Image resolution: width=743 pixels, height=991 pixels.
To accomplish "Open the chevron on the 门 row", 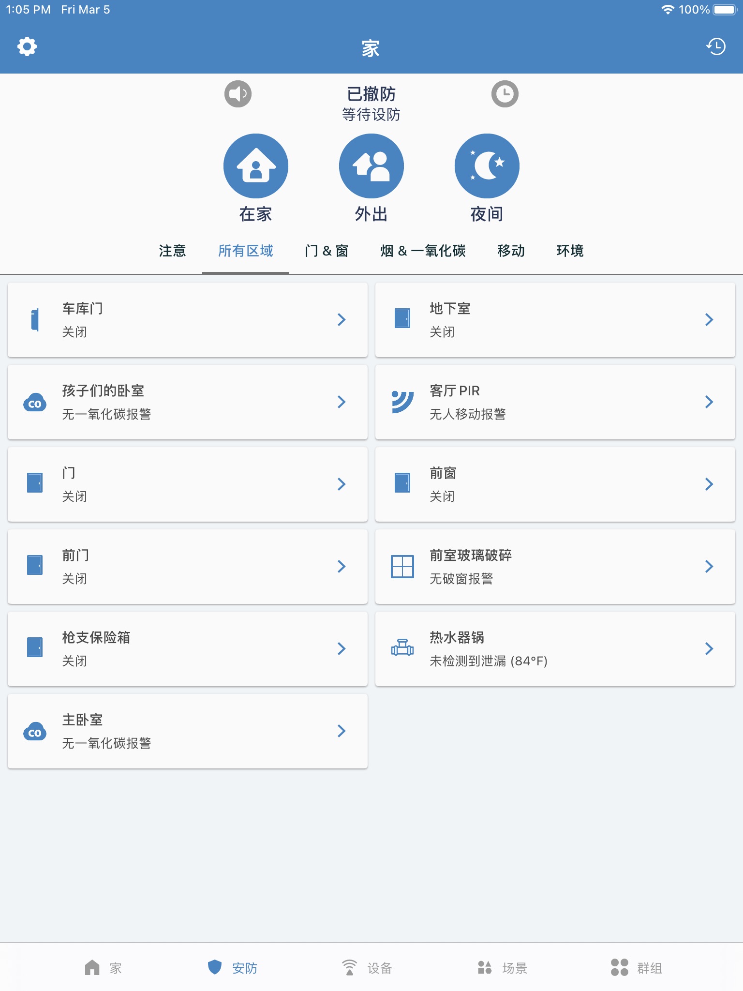I will [x=342, y=484].
